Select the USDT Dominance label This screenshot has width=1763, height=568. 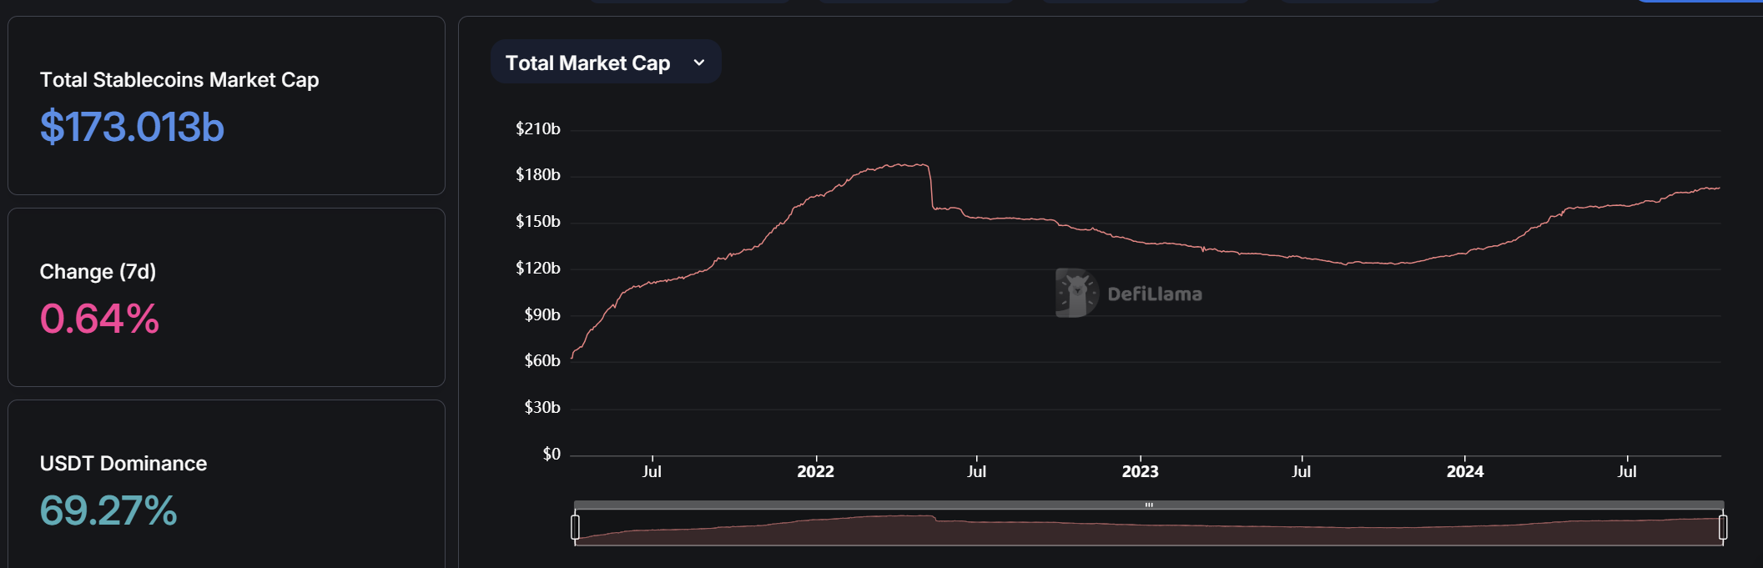123,464
